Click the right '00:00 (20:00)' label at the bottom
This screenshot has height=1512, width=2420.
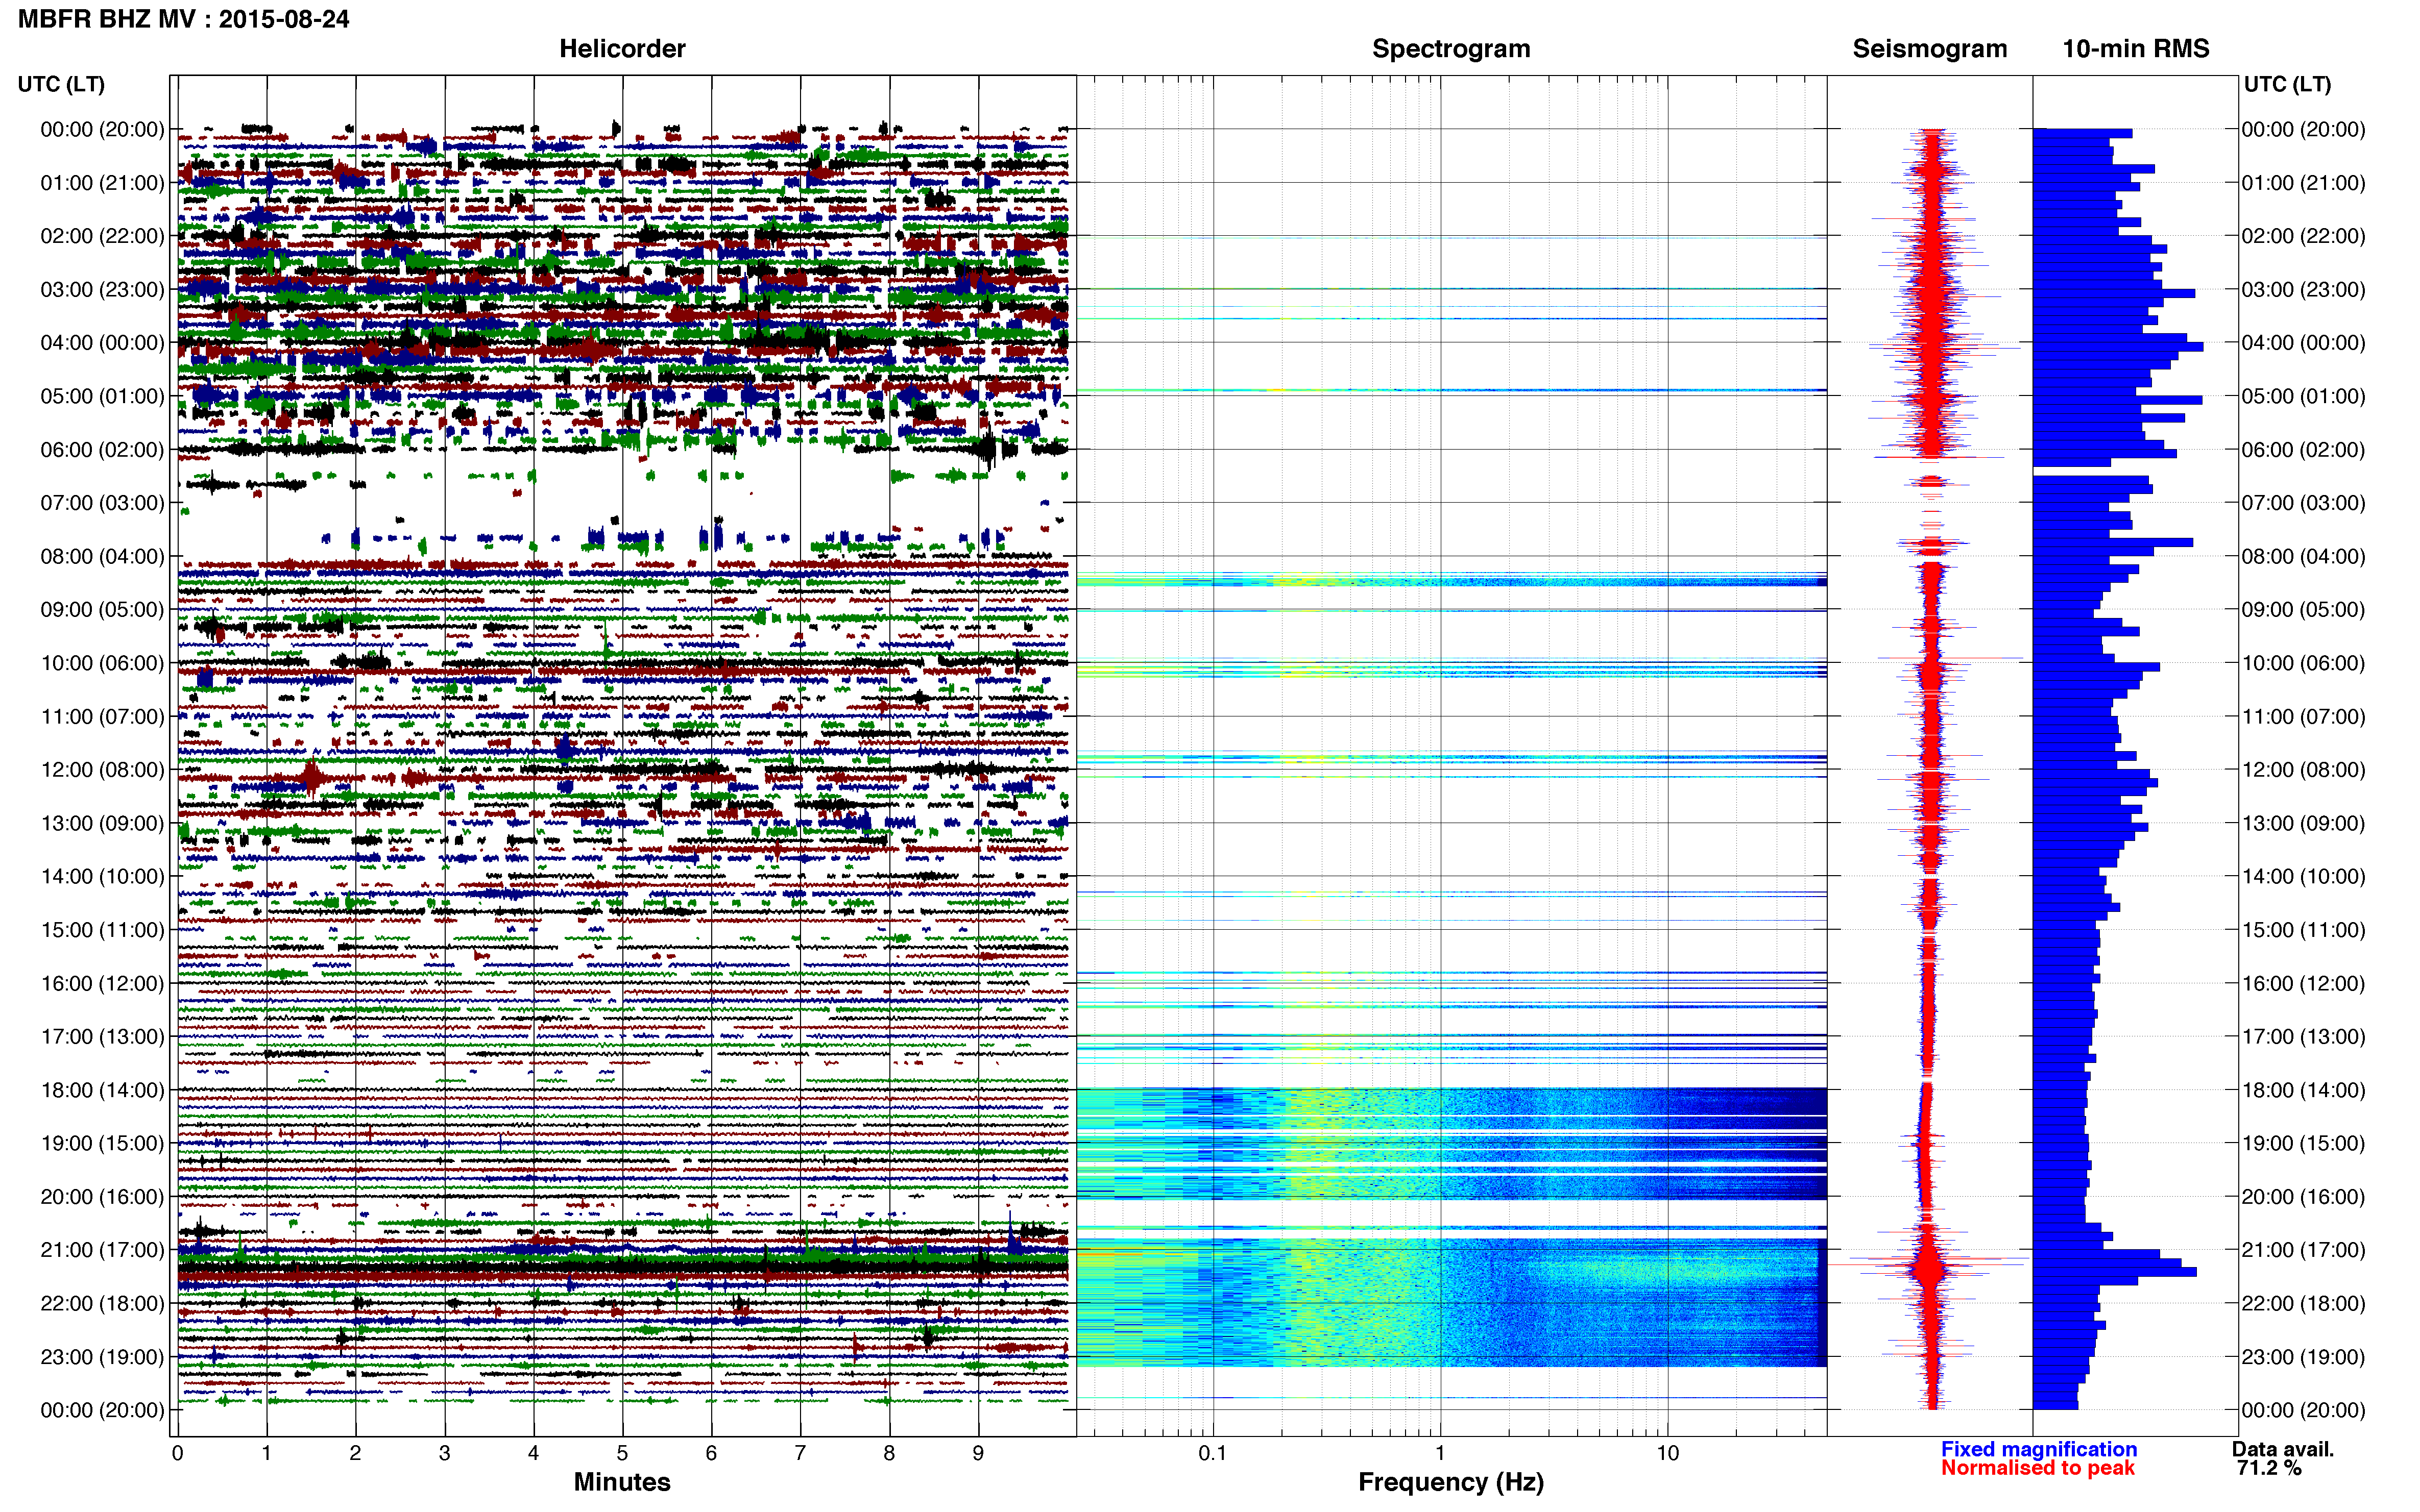pyautogui.click(x=2303, y=1410)
